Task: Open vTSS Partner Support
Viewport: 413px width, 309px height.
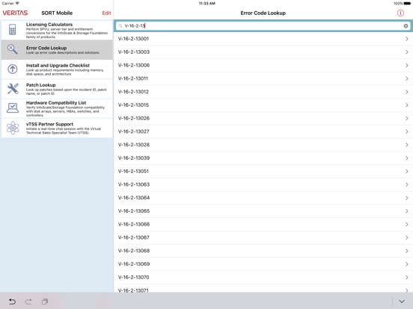Action: 57,128
